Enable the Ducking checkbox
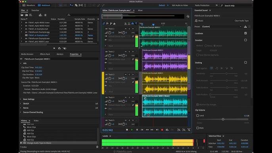Viewport: 272px width, 153px height. tap(245, 63)
